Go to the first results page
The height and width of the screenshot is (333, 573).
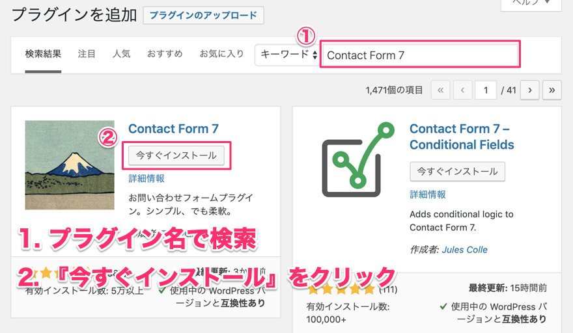coord(441,90)
